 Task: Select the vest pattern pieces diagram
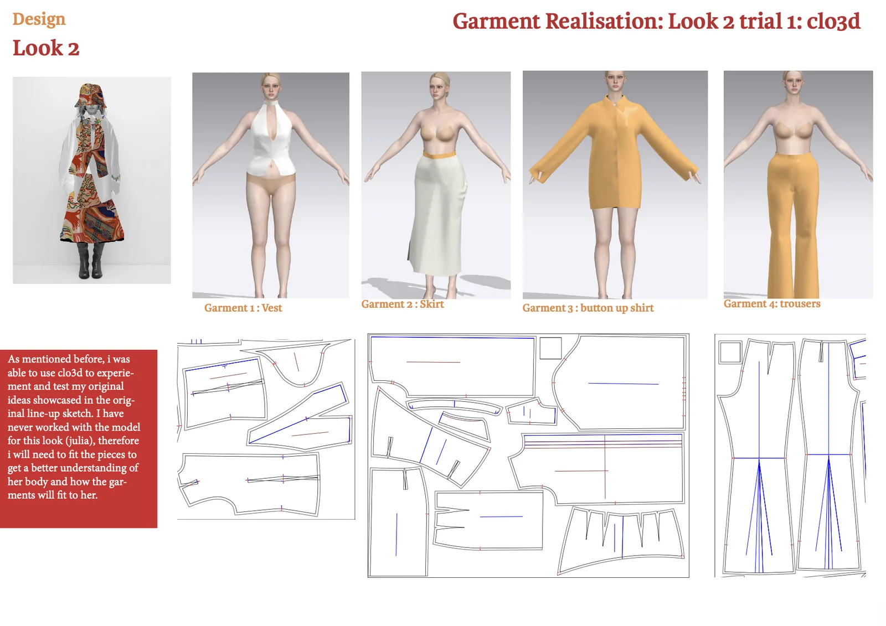pyautogui.click(x=266, y=429)
